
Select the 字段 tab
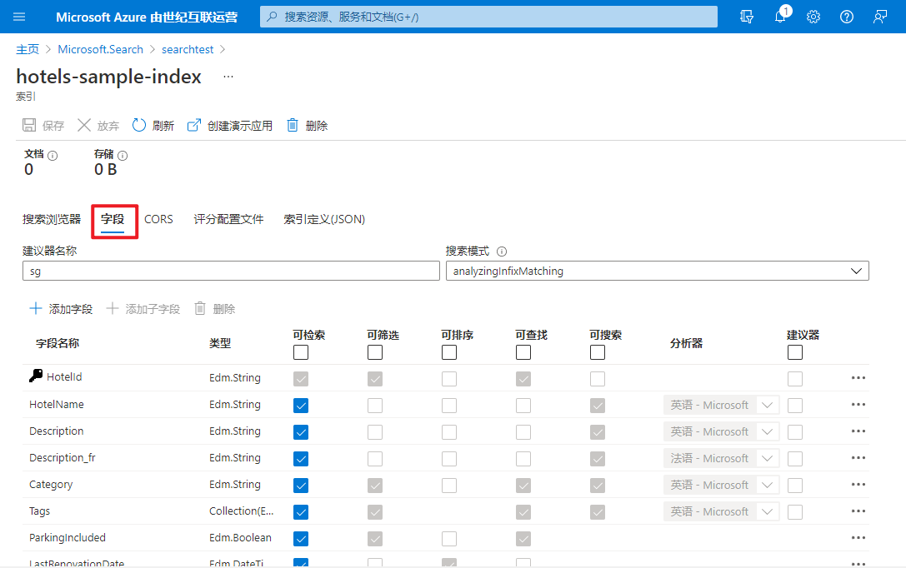click(x=113, y=219)
